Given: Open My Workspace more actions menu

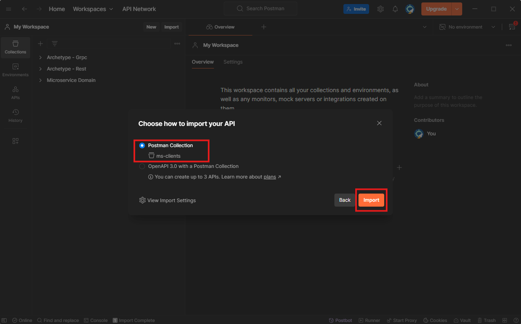Looking at the screenshot, I should click(x=509, y=45).
